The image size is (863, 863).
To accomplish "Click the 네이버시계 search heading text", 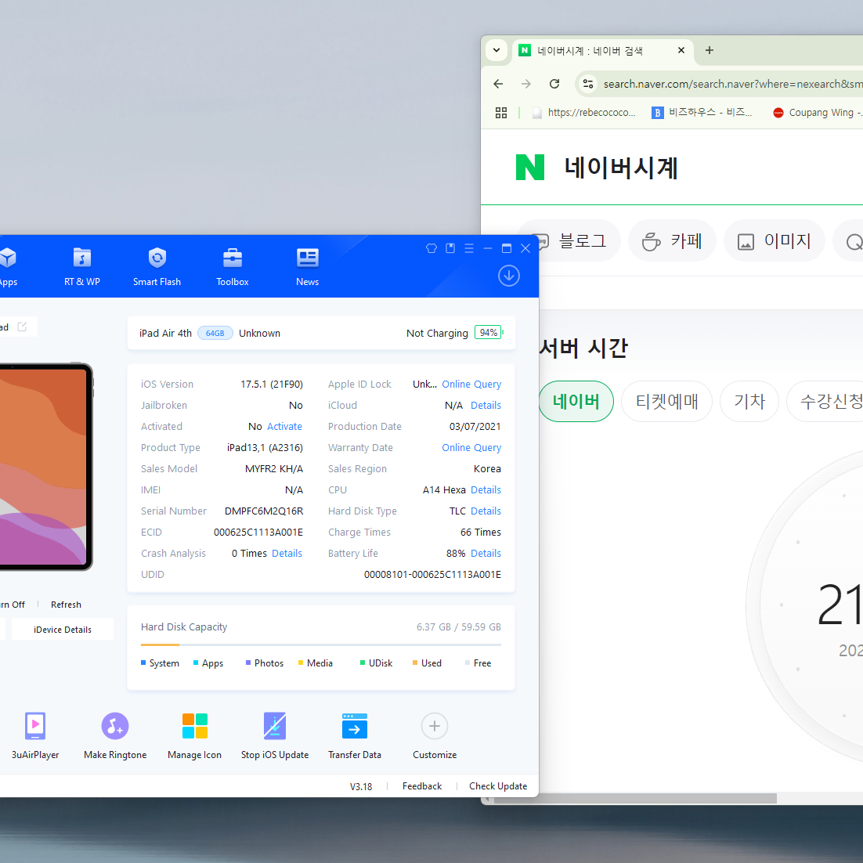I will click(621, 168).
